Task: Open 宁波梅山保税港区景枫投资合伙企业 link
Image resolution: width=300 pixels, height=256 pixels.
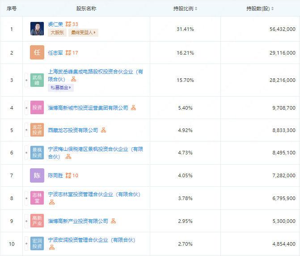Action: pos(95,153)
